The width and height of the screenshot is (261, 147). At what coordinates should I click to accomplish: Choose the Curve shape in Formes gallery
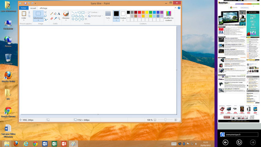(x=76, y=12)
